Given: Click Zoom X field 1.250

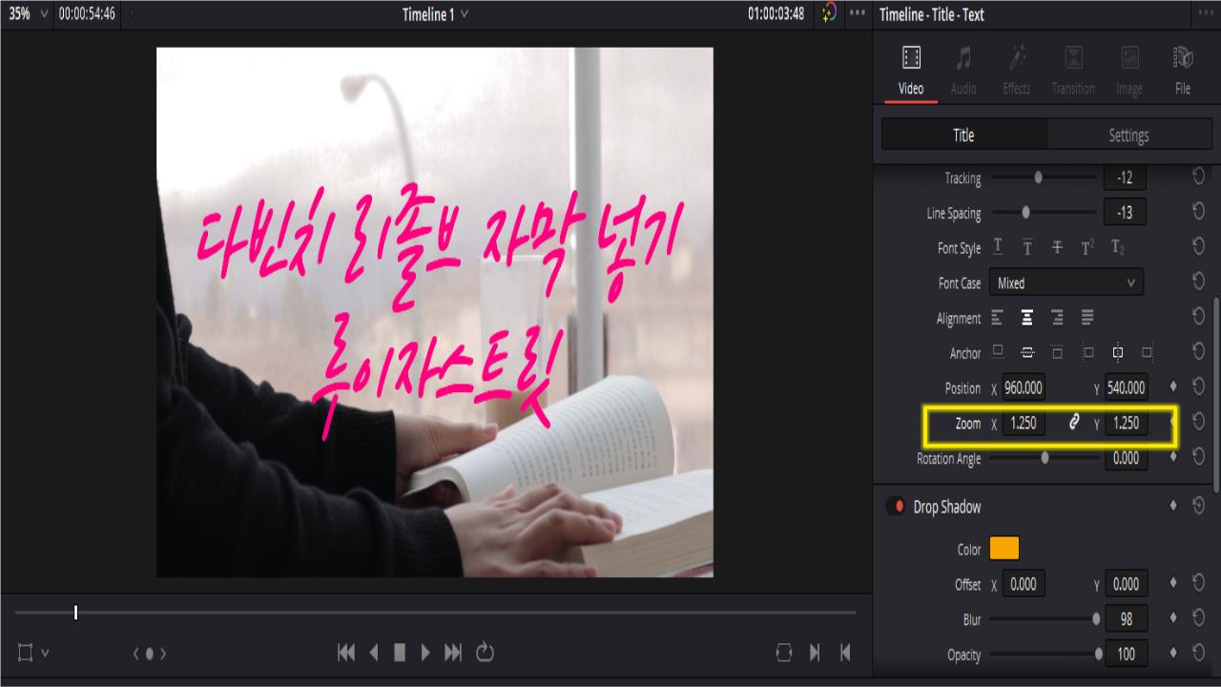Looking at the screenshot, I should [1024, 423].
